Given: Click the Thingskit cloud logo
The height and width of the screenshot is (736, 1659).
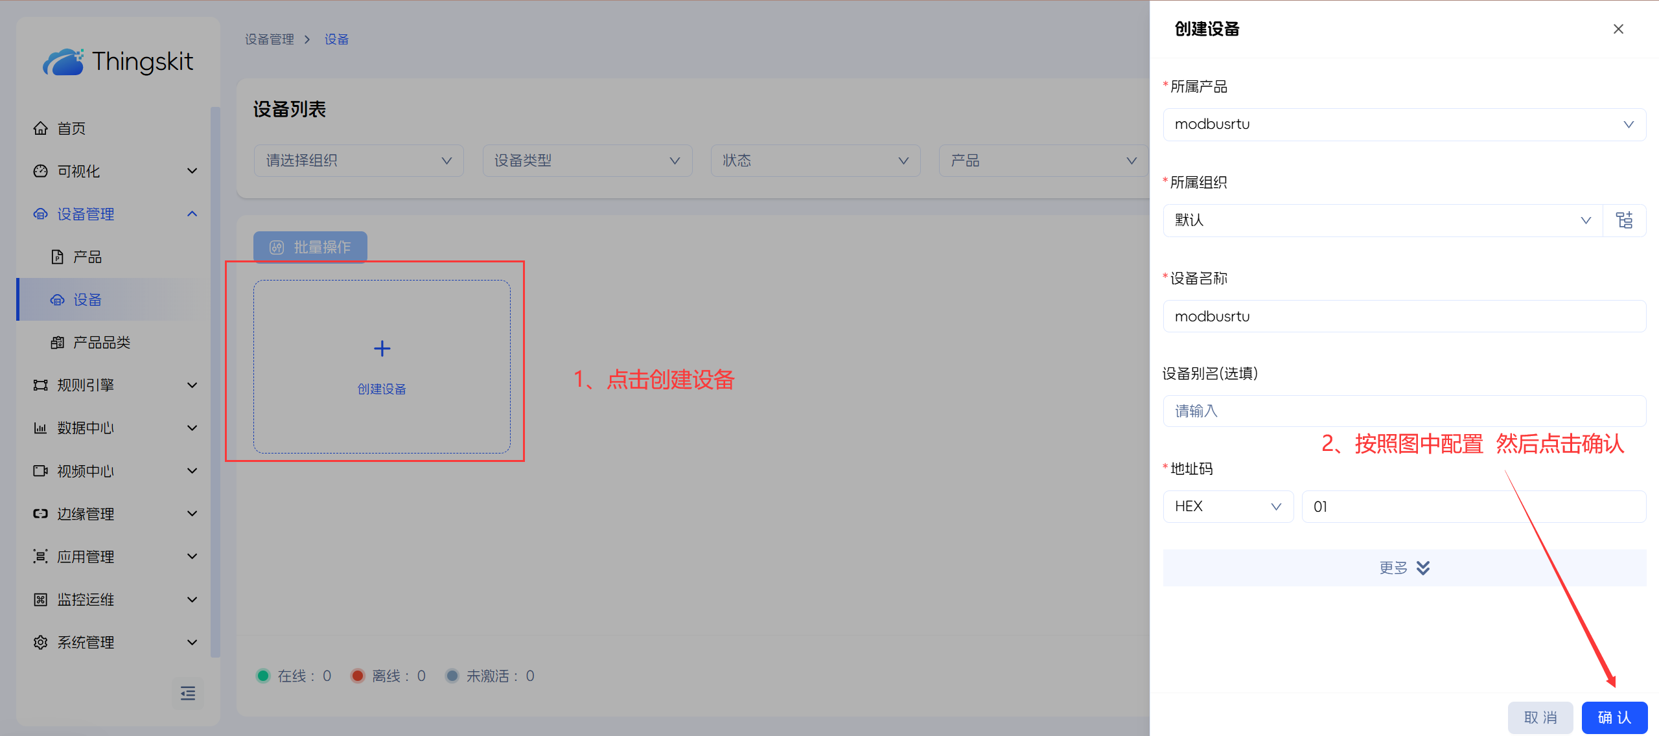Looking at the screenshot, I should pyautogui.click(x=64, y=62).
